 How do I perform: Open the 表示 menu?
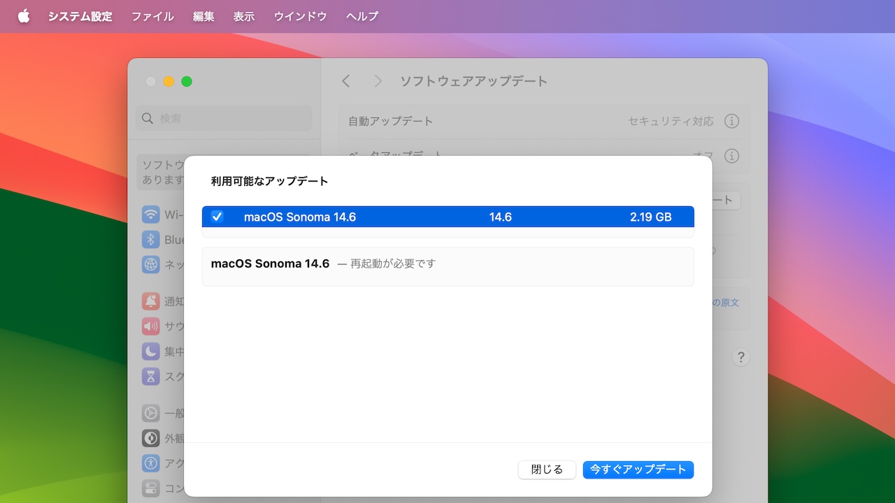tap(244, 16)
